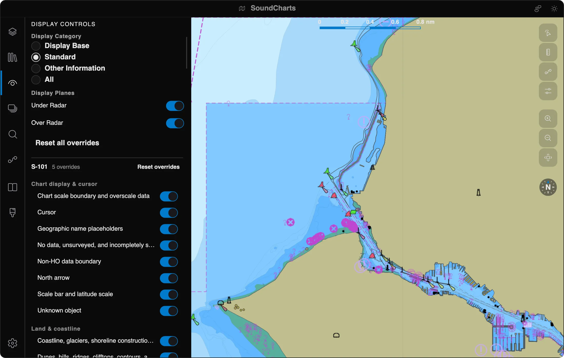
Task: Toggle the Over Radar display plane
Action: (x=175, y=123)
